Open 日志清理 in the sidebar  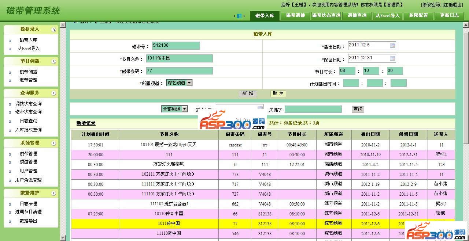pos(29,204)
